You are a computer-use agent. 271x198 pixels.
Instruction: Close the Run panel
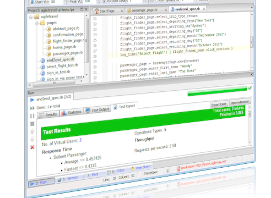tap(252, 74)
